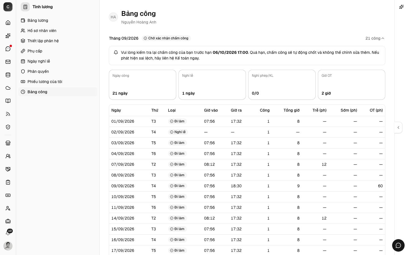
Task: Click the OT value 60 in the table
Action: (x=380, y=186)
